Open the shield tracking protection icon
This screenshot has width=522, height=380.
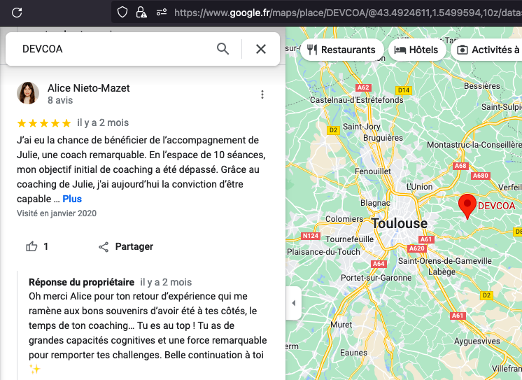(x=122, y=13)
